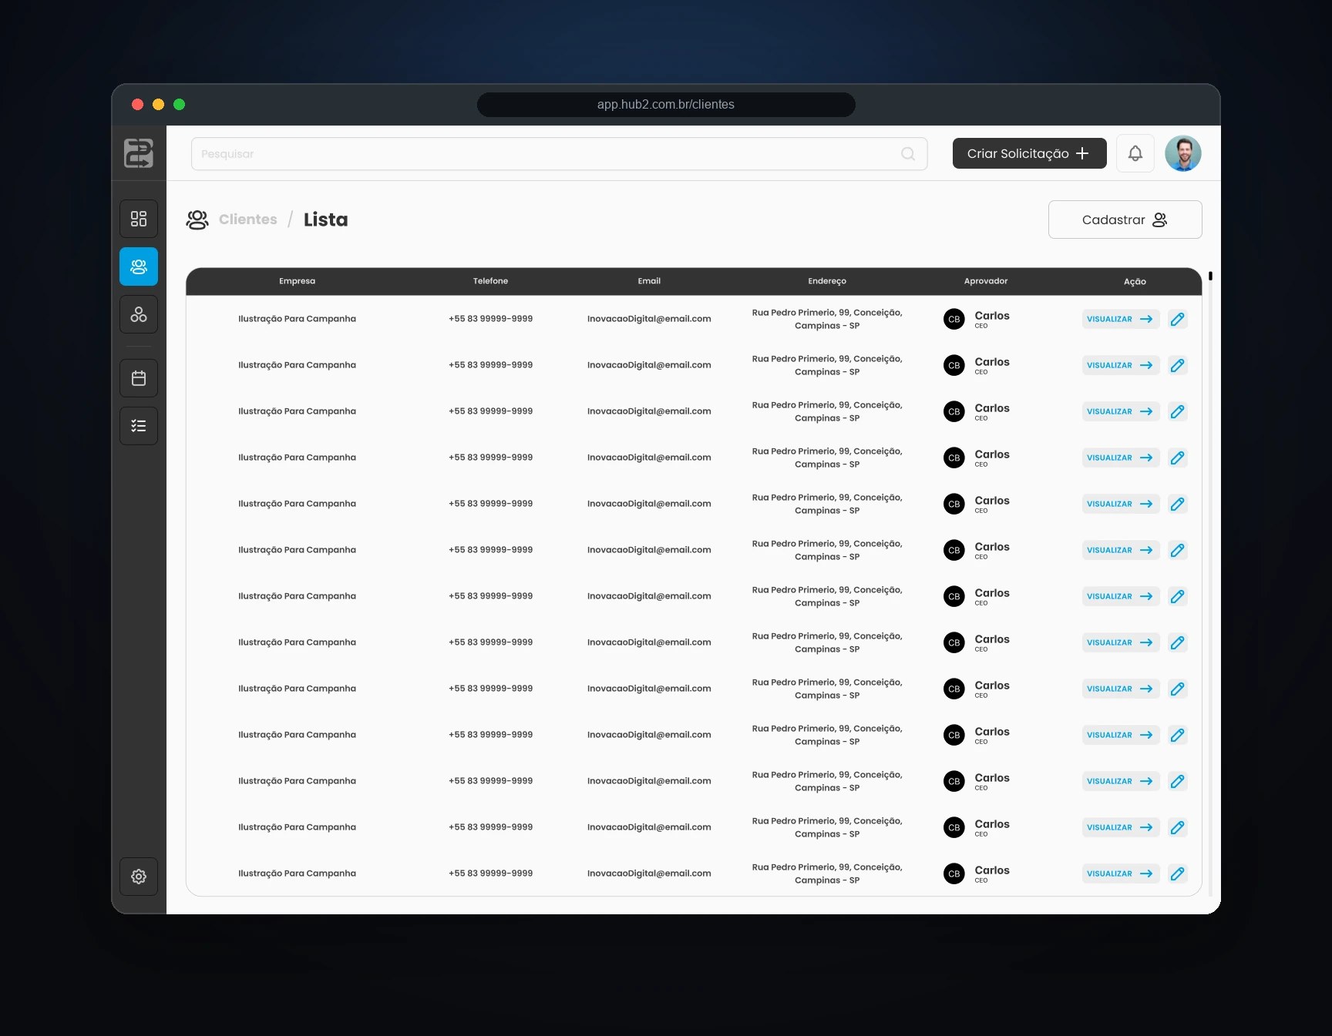The image size is (1332, 1036).
Task: Edit the first client row with pencil
Action: click(x=1177, y=319)
